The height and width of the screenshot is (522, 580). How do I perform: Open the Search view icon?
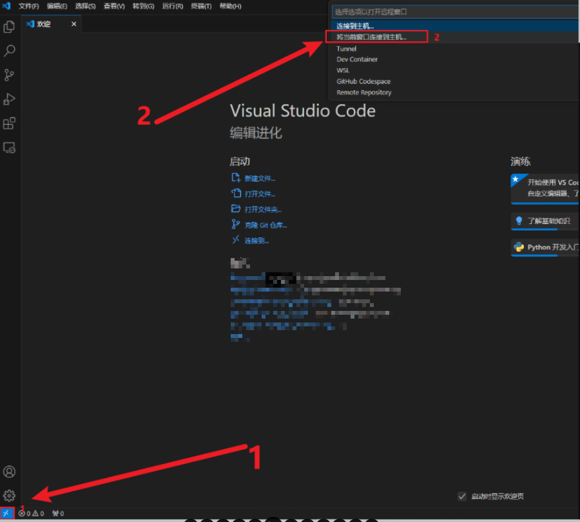coord(10,51)
